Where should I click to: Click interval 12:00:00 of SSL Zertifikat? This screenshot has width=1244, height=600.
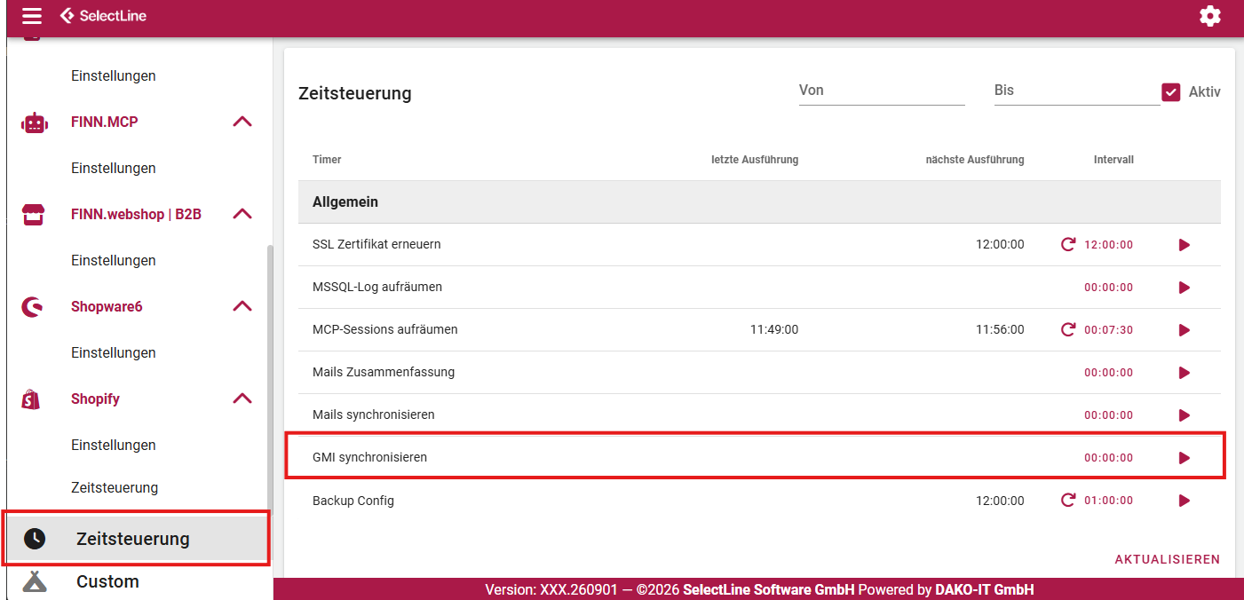pos(1108,245)
